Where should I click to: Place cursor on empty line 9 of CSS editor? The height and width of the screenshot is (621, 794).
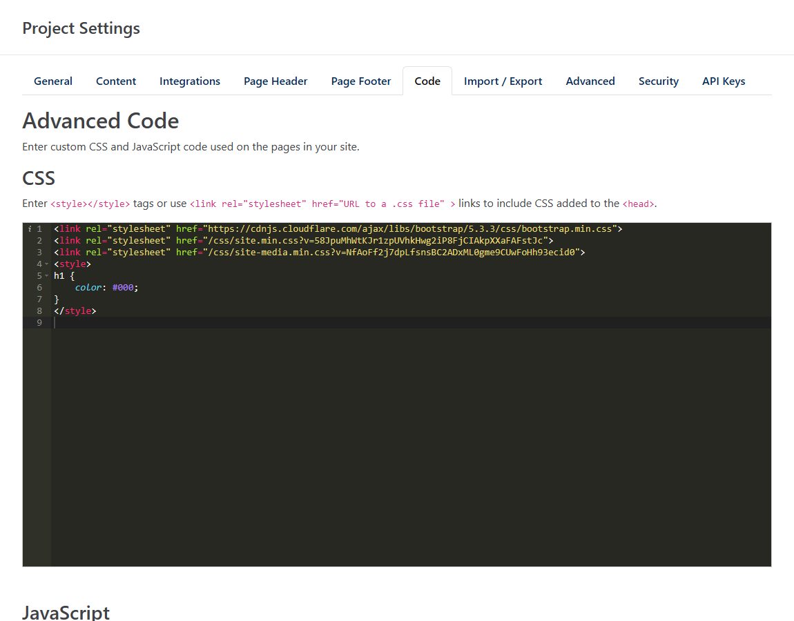click(411, 322)
